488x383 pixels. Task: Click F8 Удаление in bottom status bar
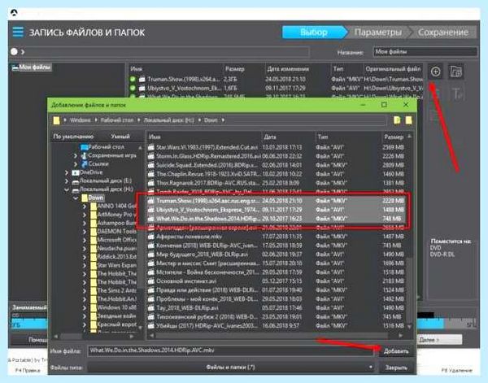(457, 370)
